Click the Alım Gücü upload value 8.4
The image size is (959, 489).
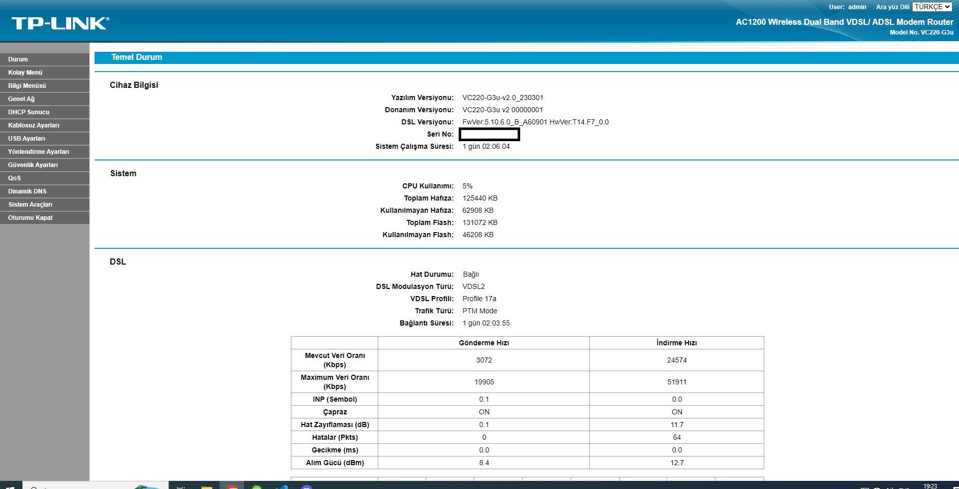(x=484, y=463)
